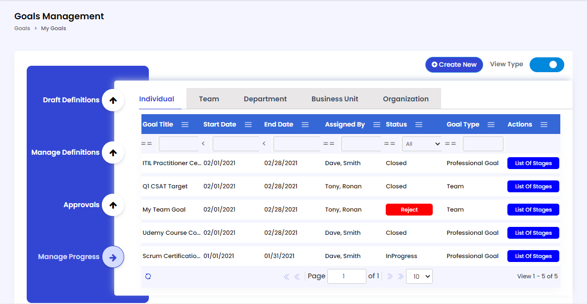Open the Status filter dropdown
The width and height of the screenshot is (587, 304).
coord(422,144)
